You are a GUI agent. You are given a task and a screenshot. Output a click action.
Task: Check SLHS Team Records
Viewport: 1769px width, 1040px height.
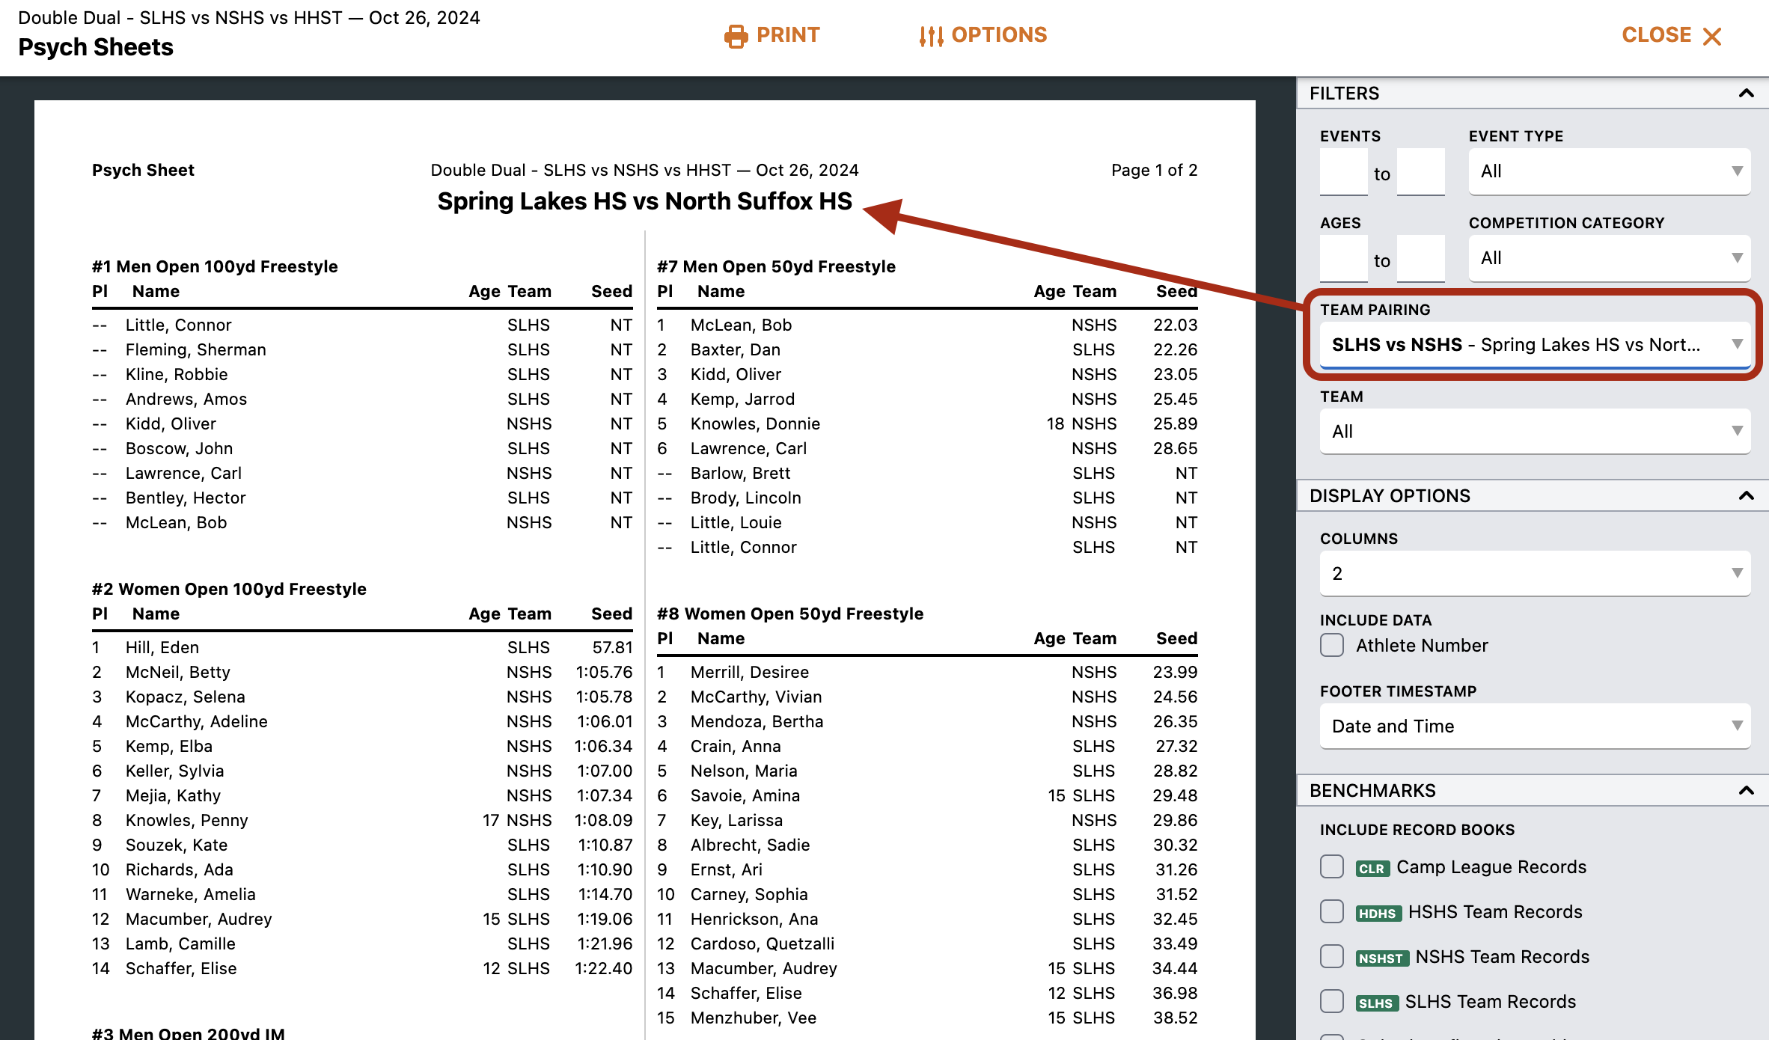coord(1332,1001)
